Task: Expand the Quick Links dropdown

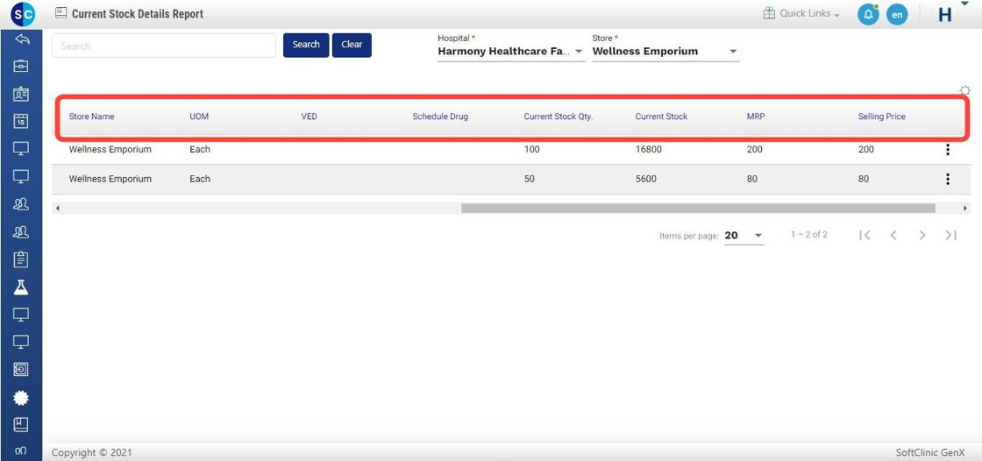Action: [809, 13]
